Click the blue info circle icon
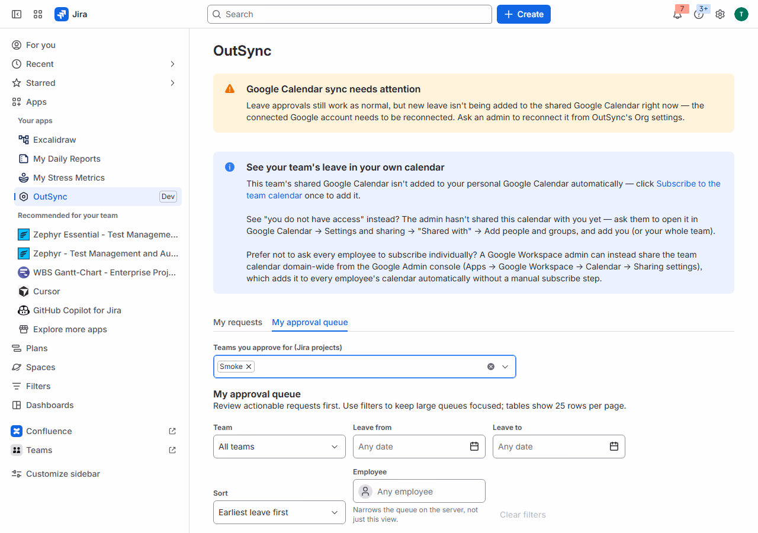 coord(230,167)
